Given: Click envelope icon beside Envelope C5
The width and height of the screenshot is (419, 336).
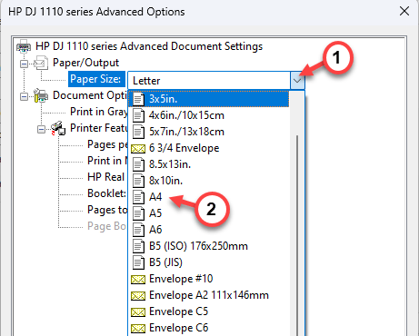Looking at the screenshot, I should [138, 312].
